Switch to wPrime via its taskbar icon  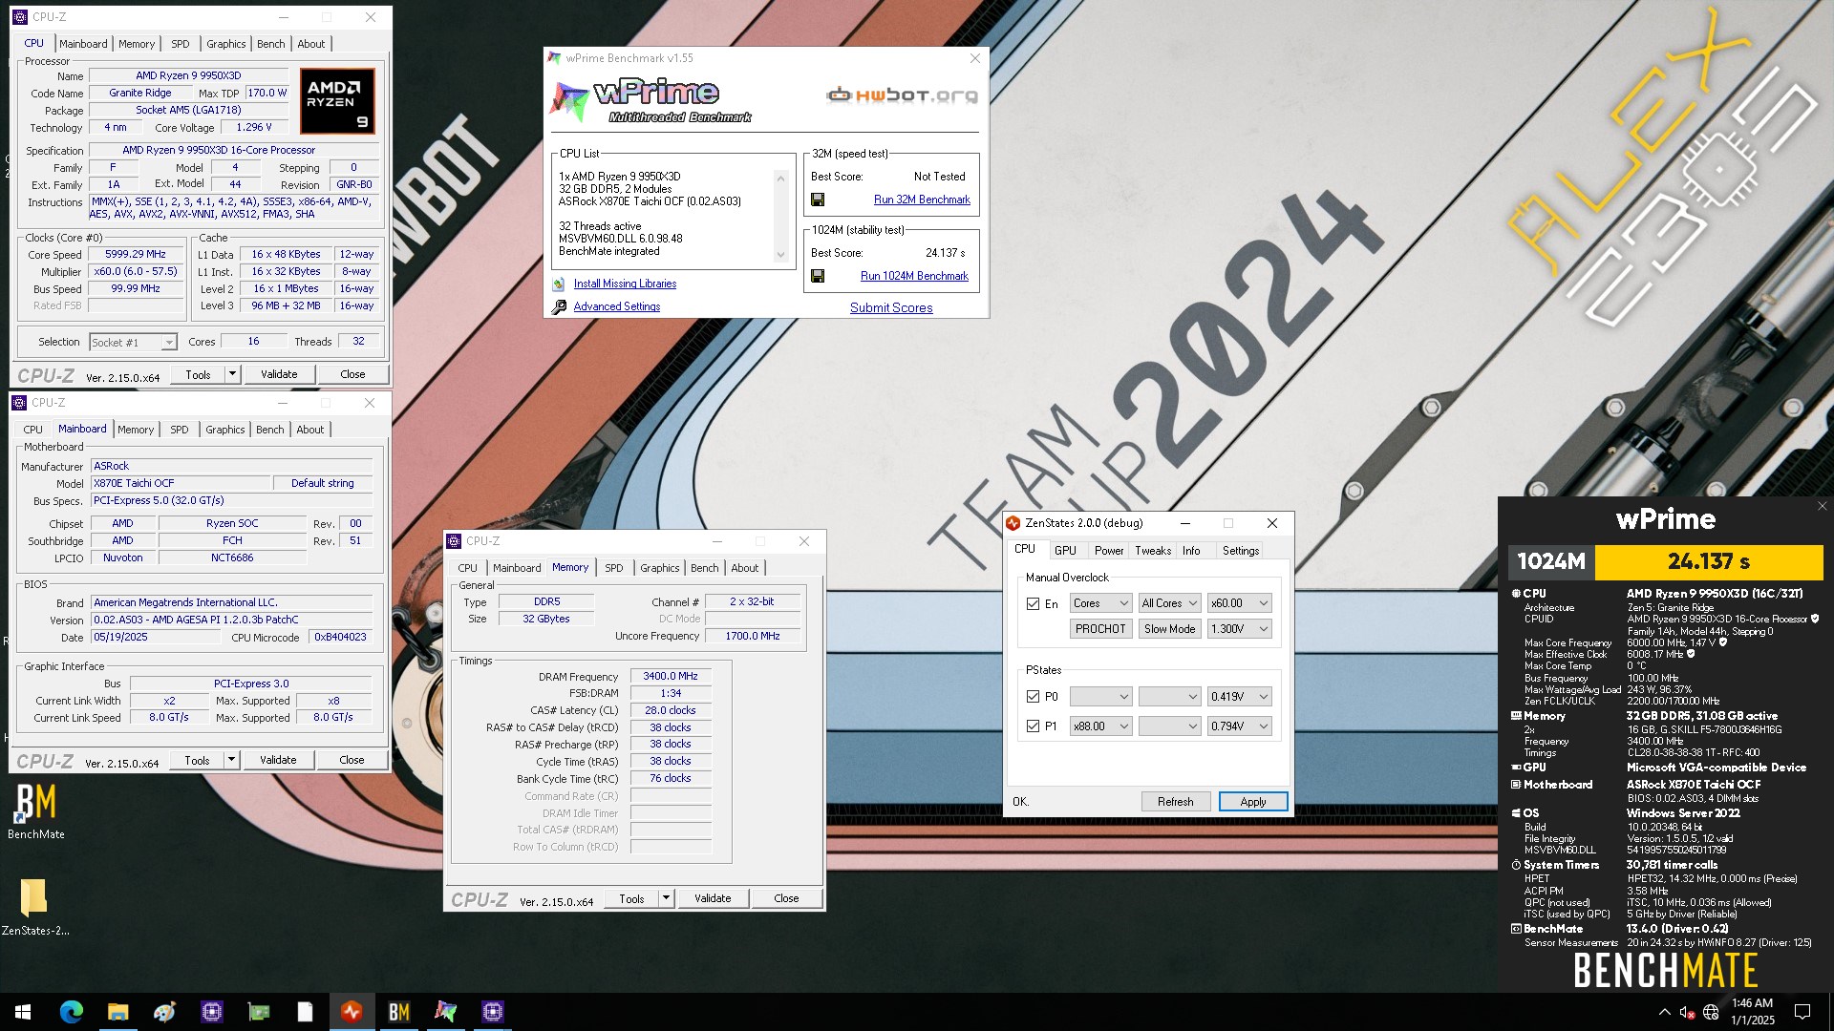[x=445, y=1012]
